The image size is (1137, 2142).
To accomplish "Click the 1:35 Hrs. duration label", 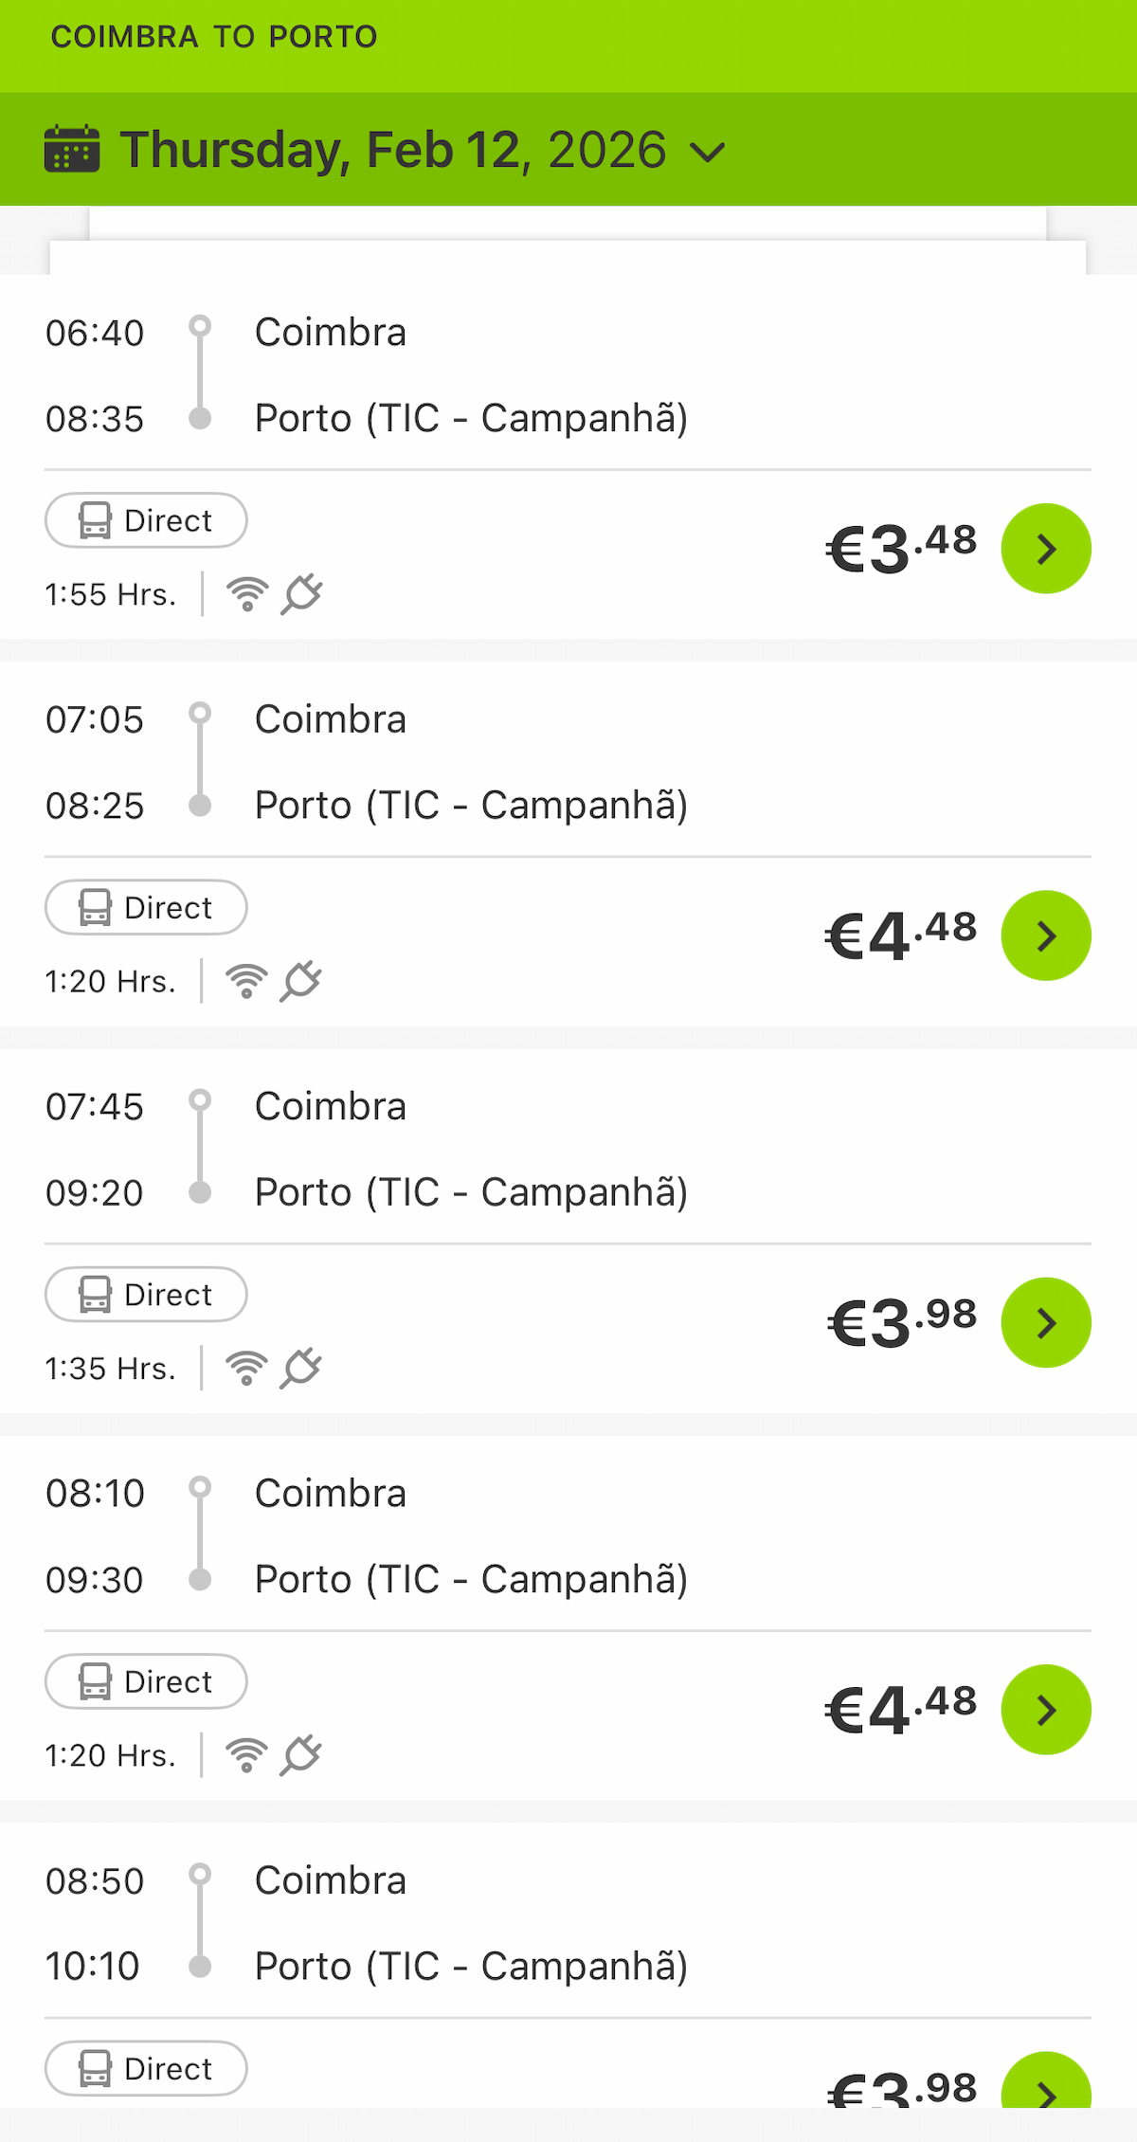I will [x=111, y=1369].
